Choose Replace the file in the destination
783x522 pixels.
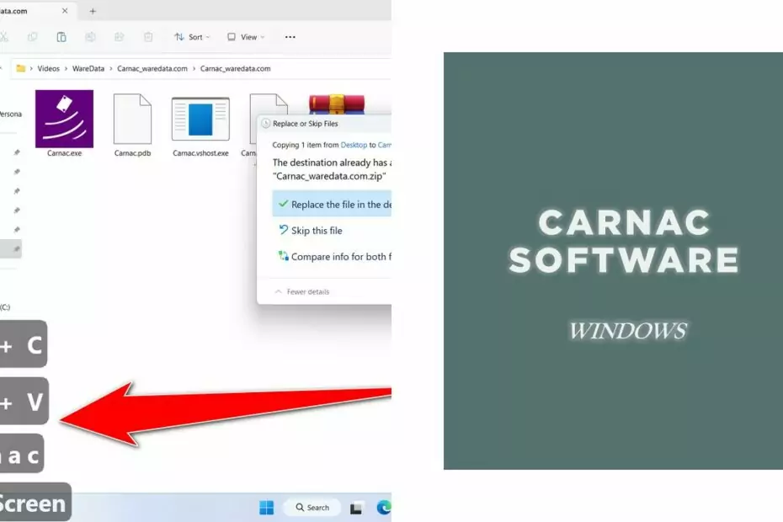[x=332, y=205]
